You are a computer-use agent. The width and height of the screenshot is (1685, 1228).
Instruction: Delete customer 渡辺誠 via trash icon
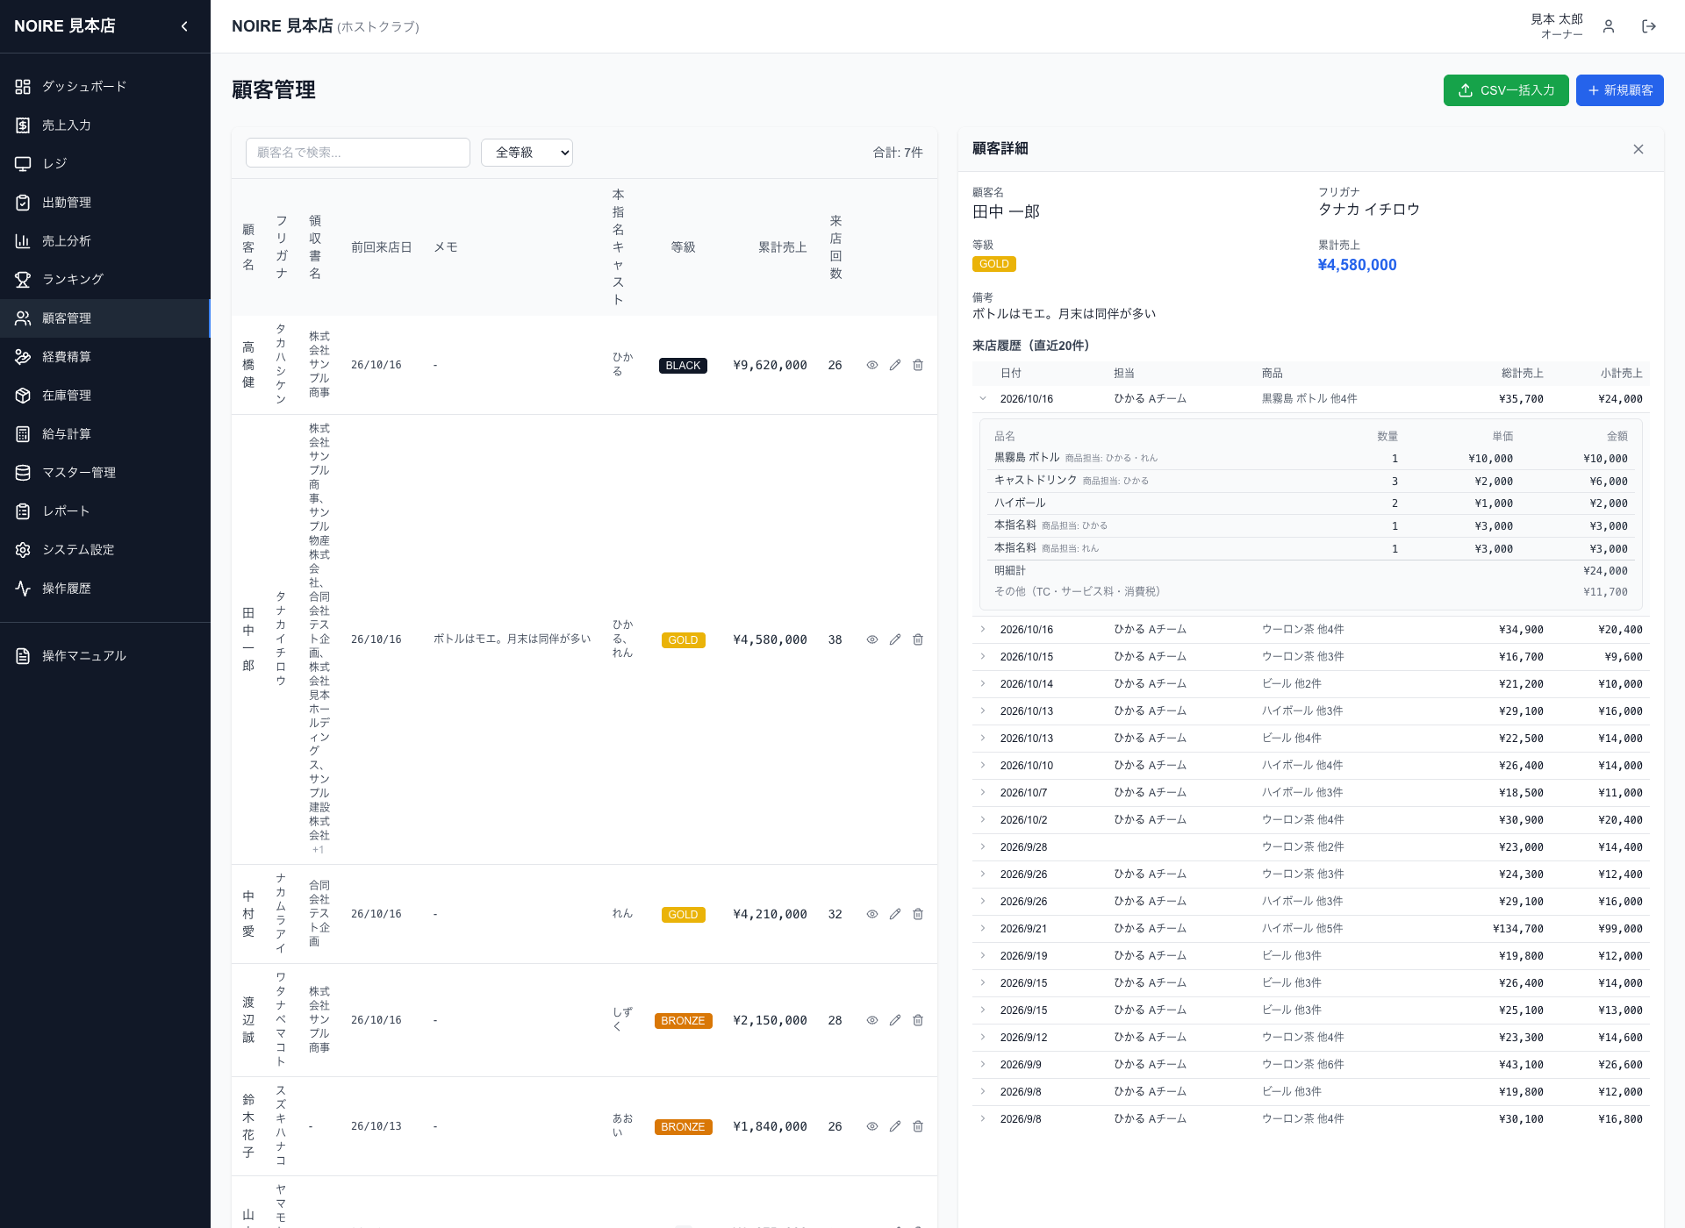918,1020
